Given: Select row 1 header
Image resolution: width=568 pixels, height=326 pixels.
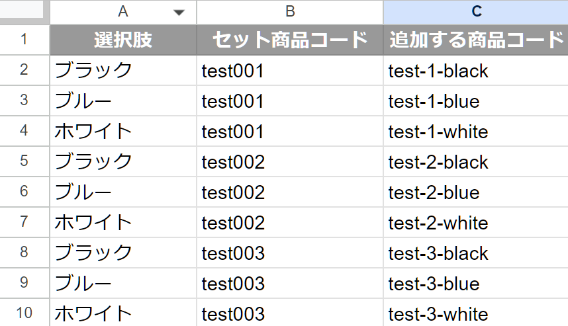Looking at the screenshot, I should tap(24, 40).
